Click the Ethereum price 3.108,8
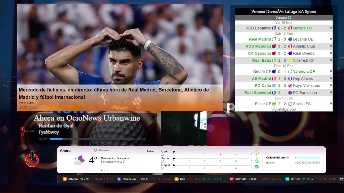Viewport: 344px width, 193px height. coord(143,179)
